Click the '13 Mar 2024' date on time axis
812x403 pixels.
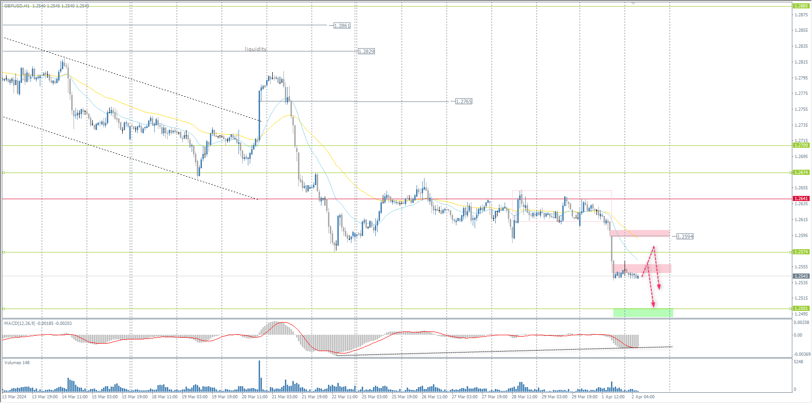click(x=15, y=397)
